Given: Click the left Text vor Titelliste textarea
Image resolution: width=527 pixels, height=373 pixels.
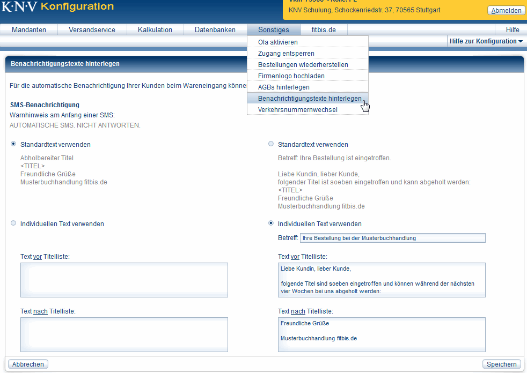Looking at the screenshot, I should (124, 280).
